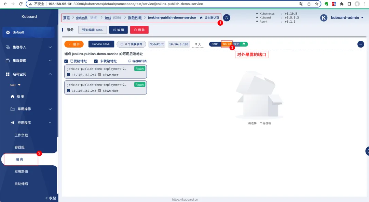The height and width of the screenshot is (202, 369).
Task: Click the home icon next to 概要
Action: [13, 97]
